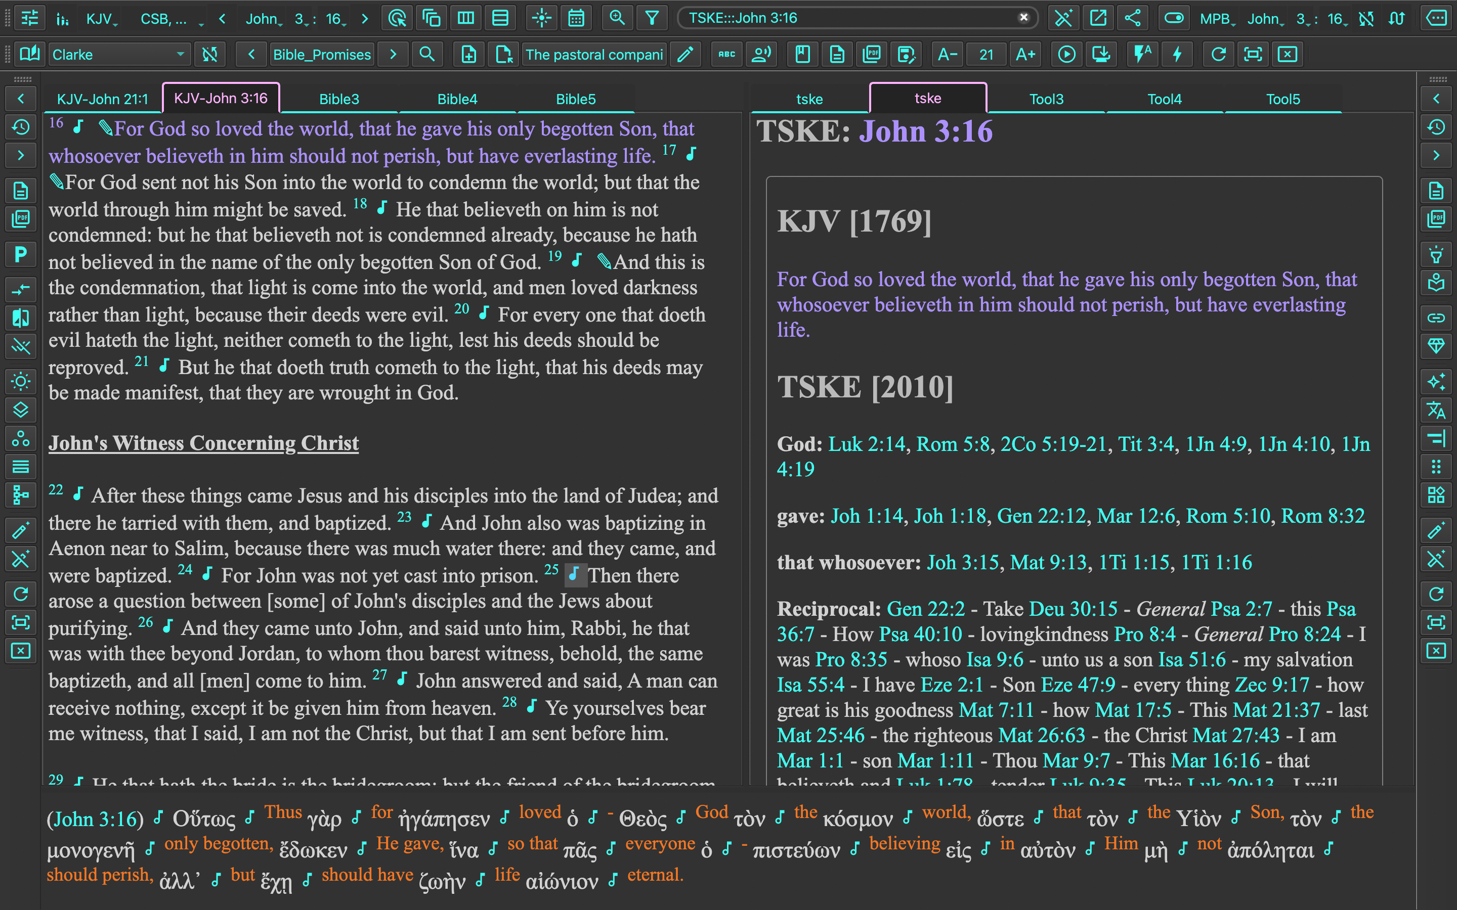
Task: Switch to row layout view icon
Action: pyautogui.click(x=500, y=18)
